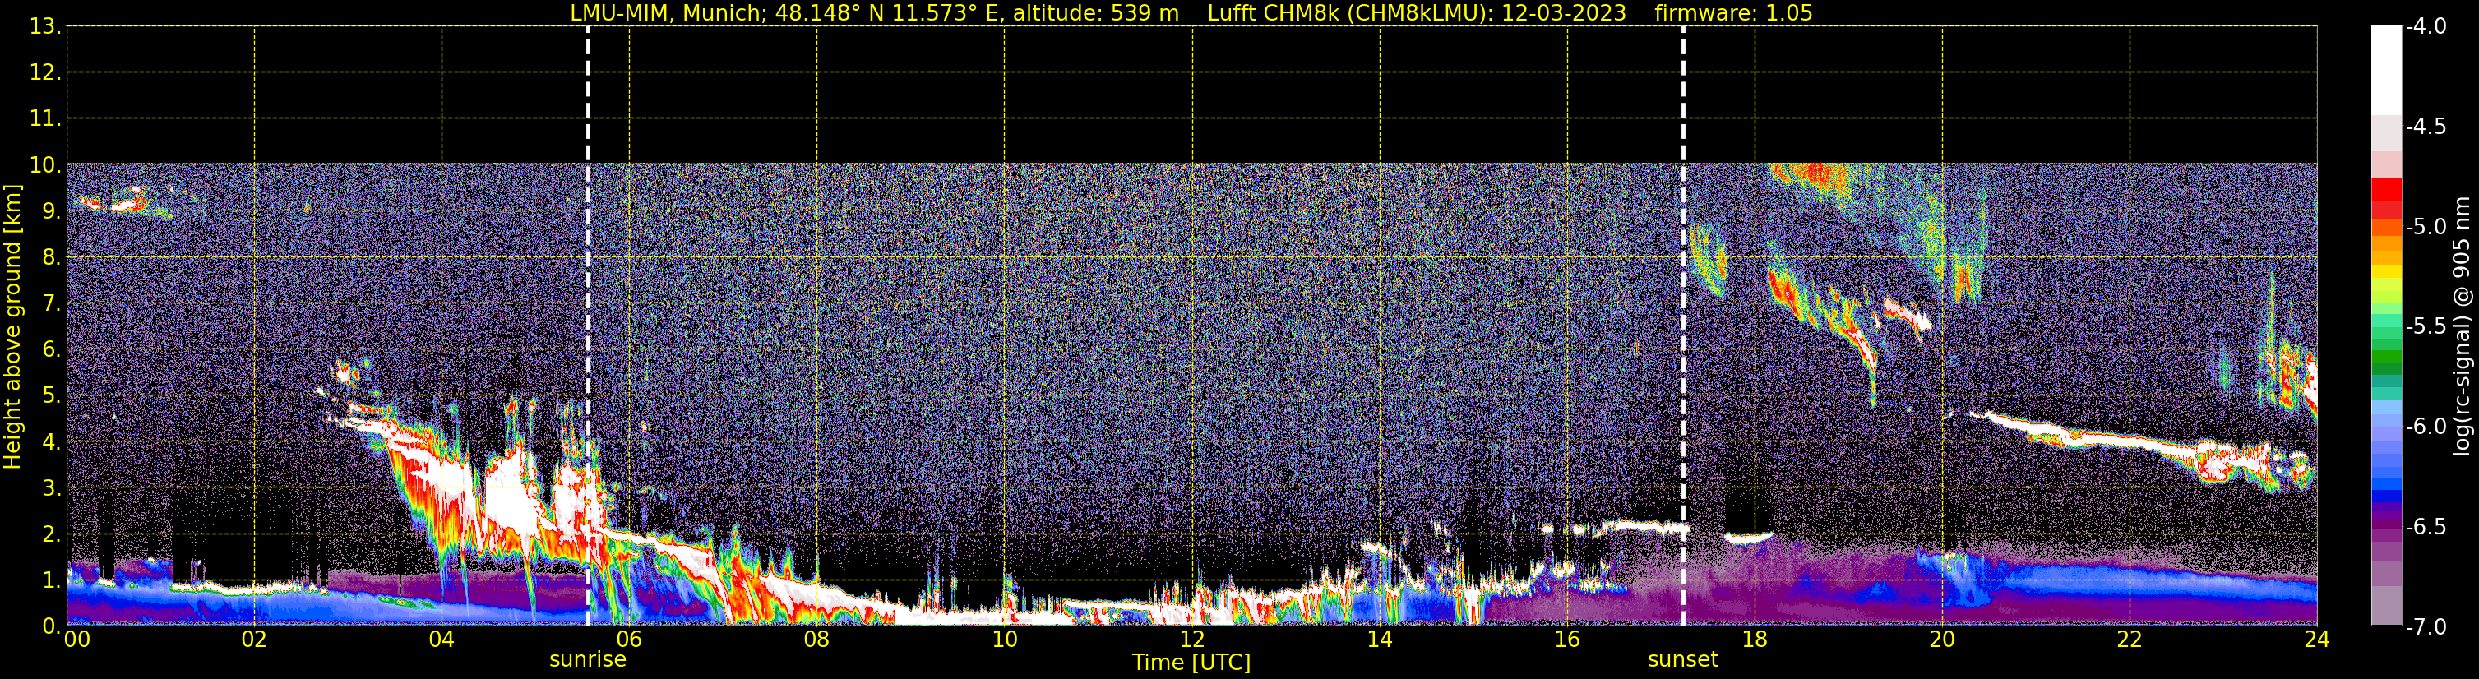Screen dimensions: 2479x679
Task: Click the sunset dashed white vertical marker
Action: coord(1683,326)
